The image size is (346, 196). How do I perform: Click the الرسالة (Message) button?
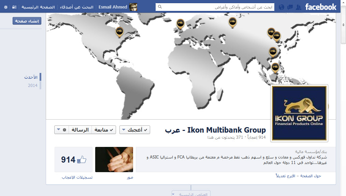click(x=80, y=130)
